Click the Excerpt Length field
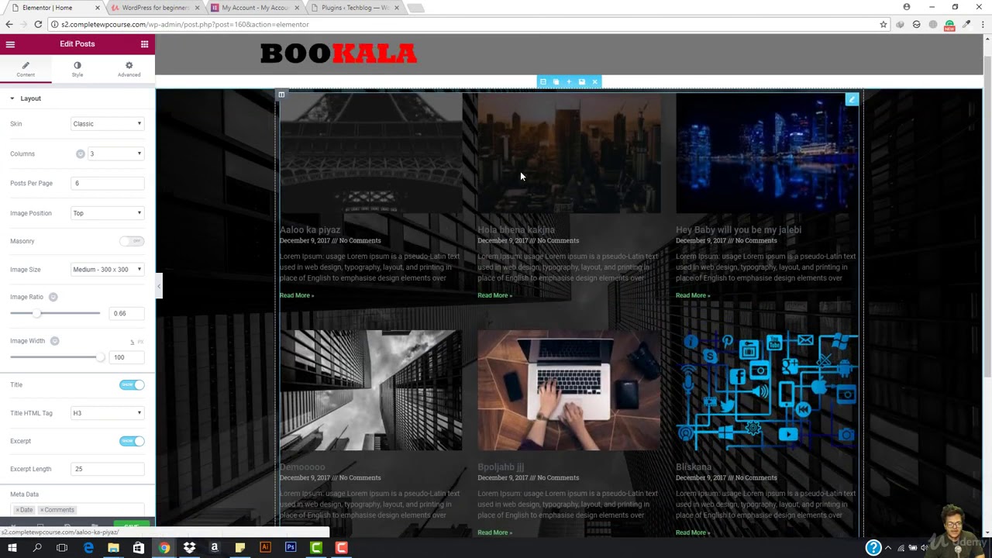 coord(107,469)
